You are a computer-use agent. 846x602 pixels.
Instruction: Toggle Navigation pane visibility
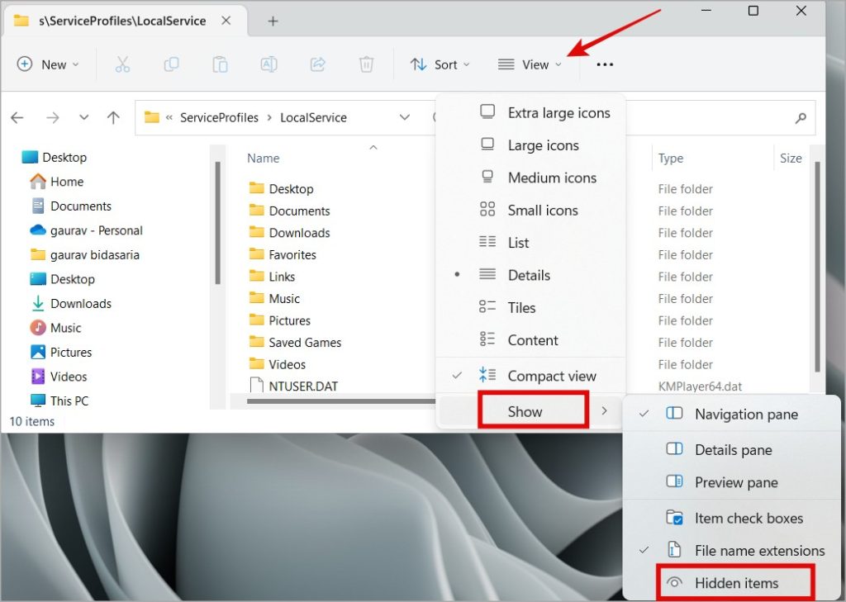coord(732,415)
